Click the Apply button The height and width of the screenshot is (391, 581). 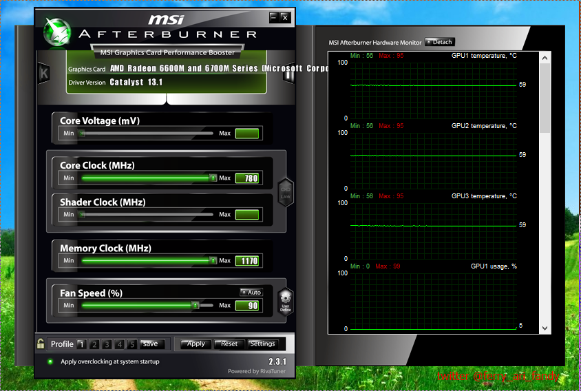(196, 344)
